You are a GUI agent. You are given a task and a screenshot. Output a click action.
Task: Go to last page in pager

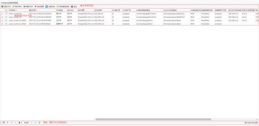(x=35, y=123)
